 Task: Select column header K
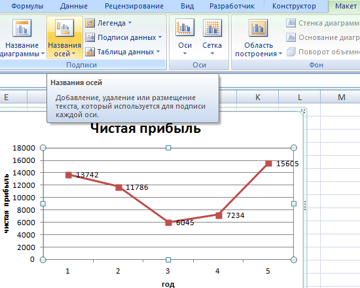coord(258,98)
